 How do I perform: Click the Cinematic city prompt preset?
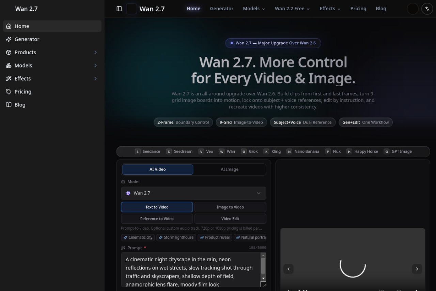point(138,237)
